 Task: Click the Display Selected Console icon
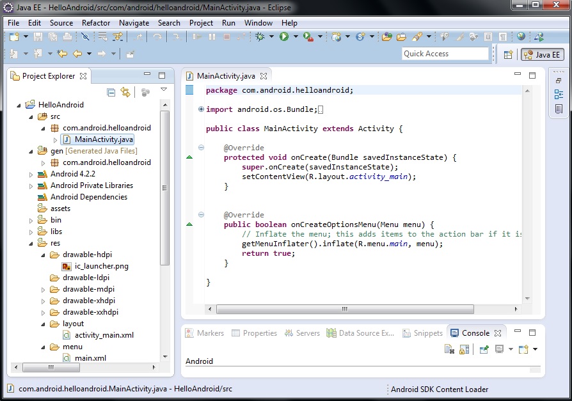point(499,349)
